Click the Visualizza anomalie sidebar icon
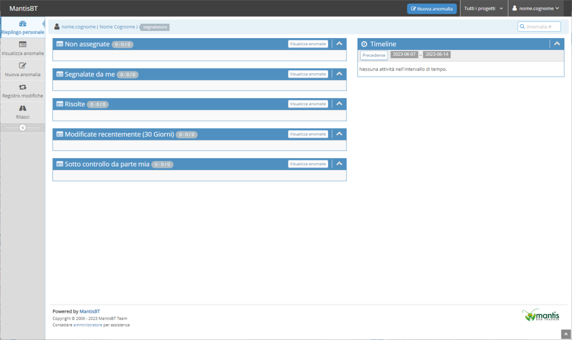This screenshot has width=572, height=340. (22, 44)
